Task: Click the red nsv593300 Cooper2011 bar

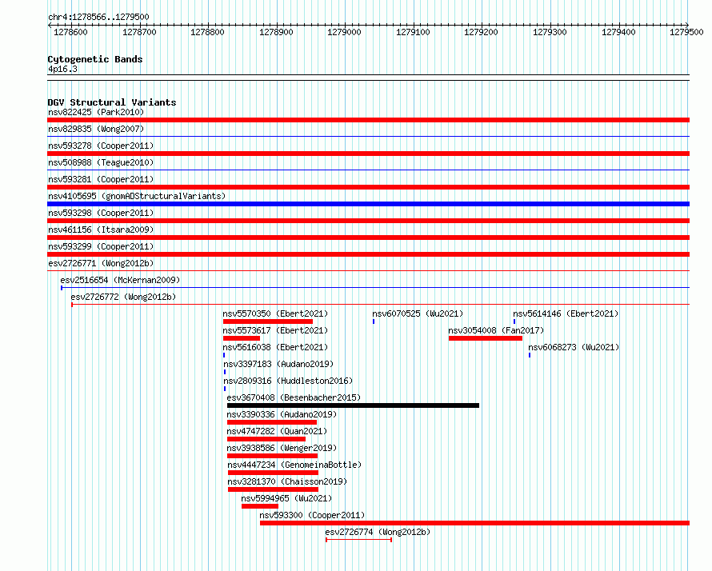Action: [474, 523]
